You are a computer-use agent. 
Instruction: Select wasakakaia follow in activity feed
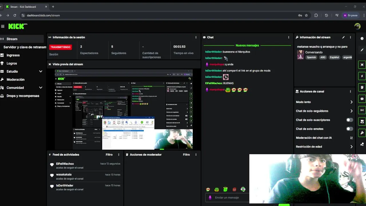(85, 177)
